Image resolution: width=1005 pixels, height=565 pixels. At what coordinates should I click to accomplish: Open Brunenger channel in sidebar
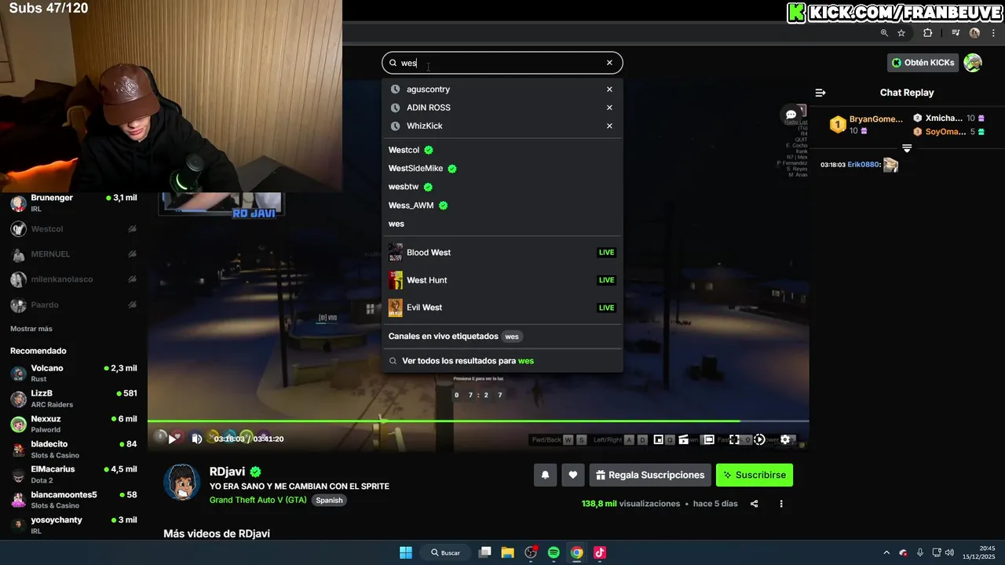click(x=74, y=203)
